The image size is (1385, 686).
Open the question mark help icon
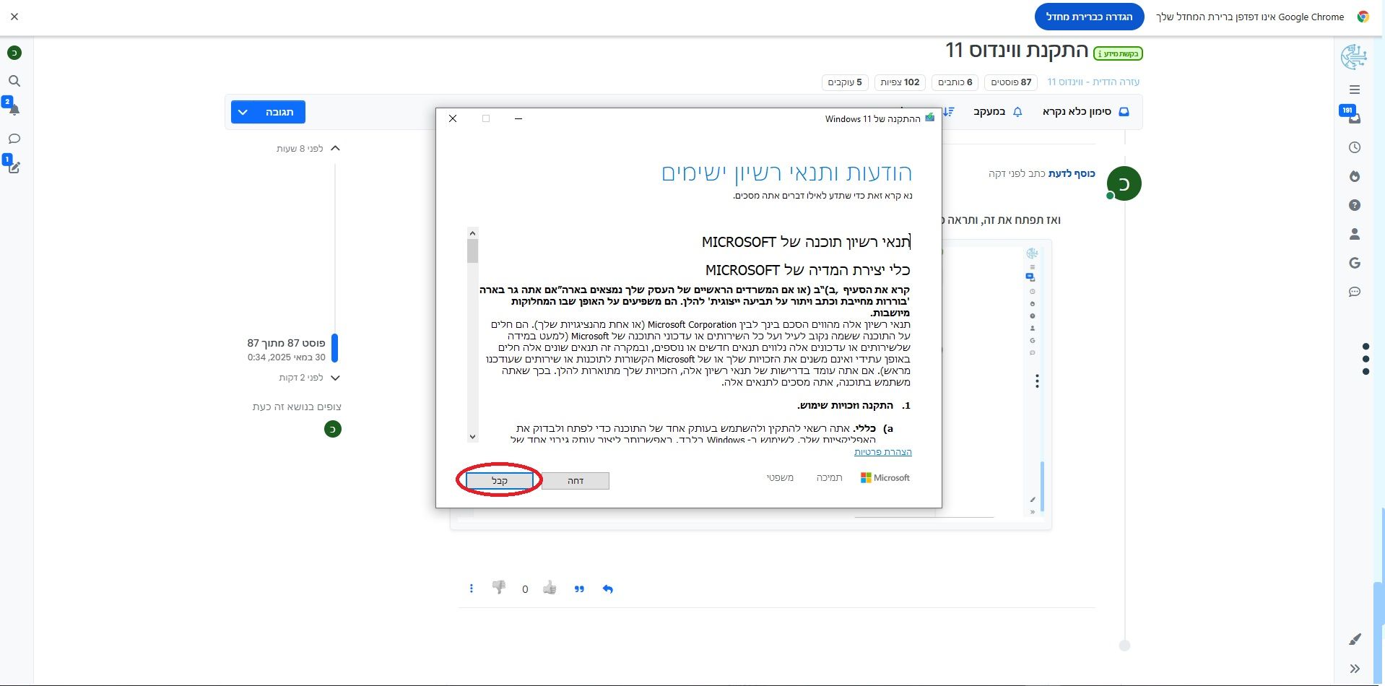pos(1355,205)
